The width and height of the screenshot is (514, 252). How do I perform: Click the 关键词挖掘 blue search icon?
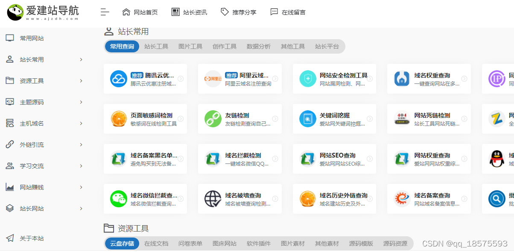[308, 119]
